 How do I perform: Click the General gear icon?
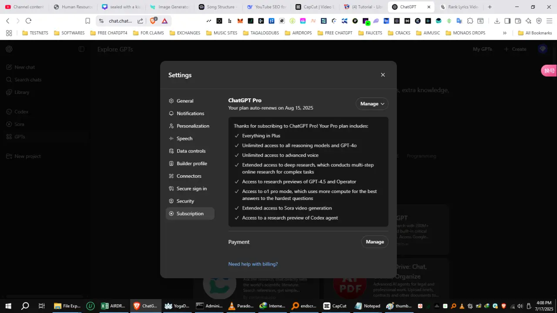171,101
